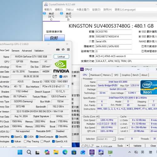Enable the PhysX checkbox
157x157 pixels.
tap(42, 141)
